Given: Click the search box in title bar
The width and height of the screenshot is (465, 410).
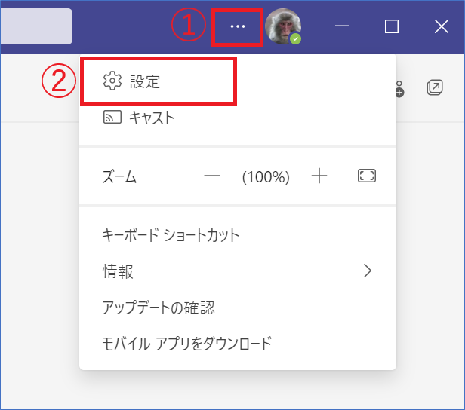Looking at the screenshot, I should [x=36, y=26].
